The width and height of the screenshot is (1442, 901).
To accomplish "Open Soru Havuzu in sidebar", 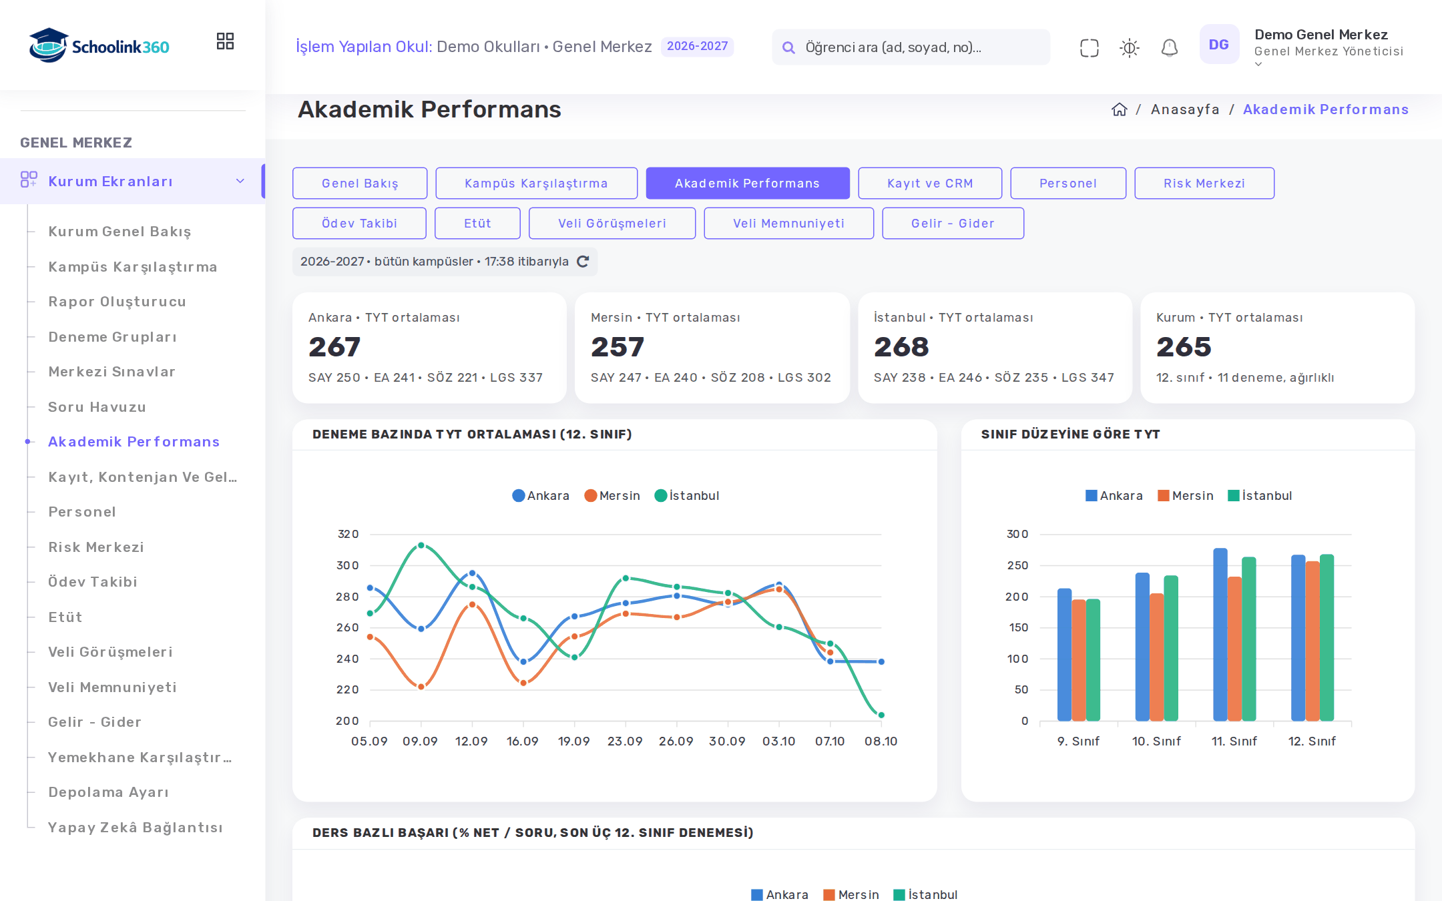I will [x=97, y=407].
